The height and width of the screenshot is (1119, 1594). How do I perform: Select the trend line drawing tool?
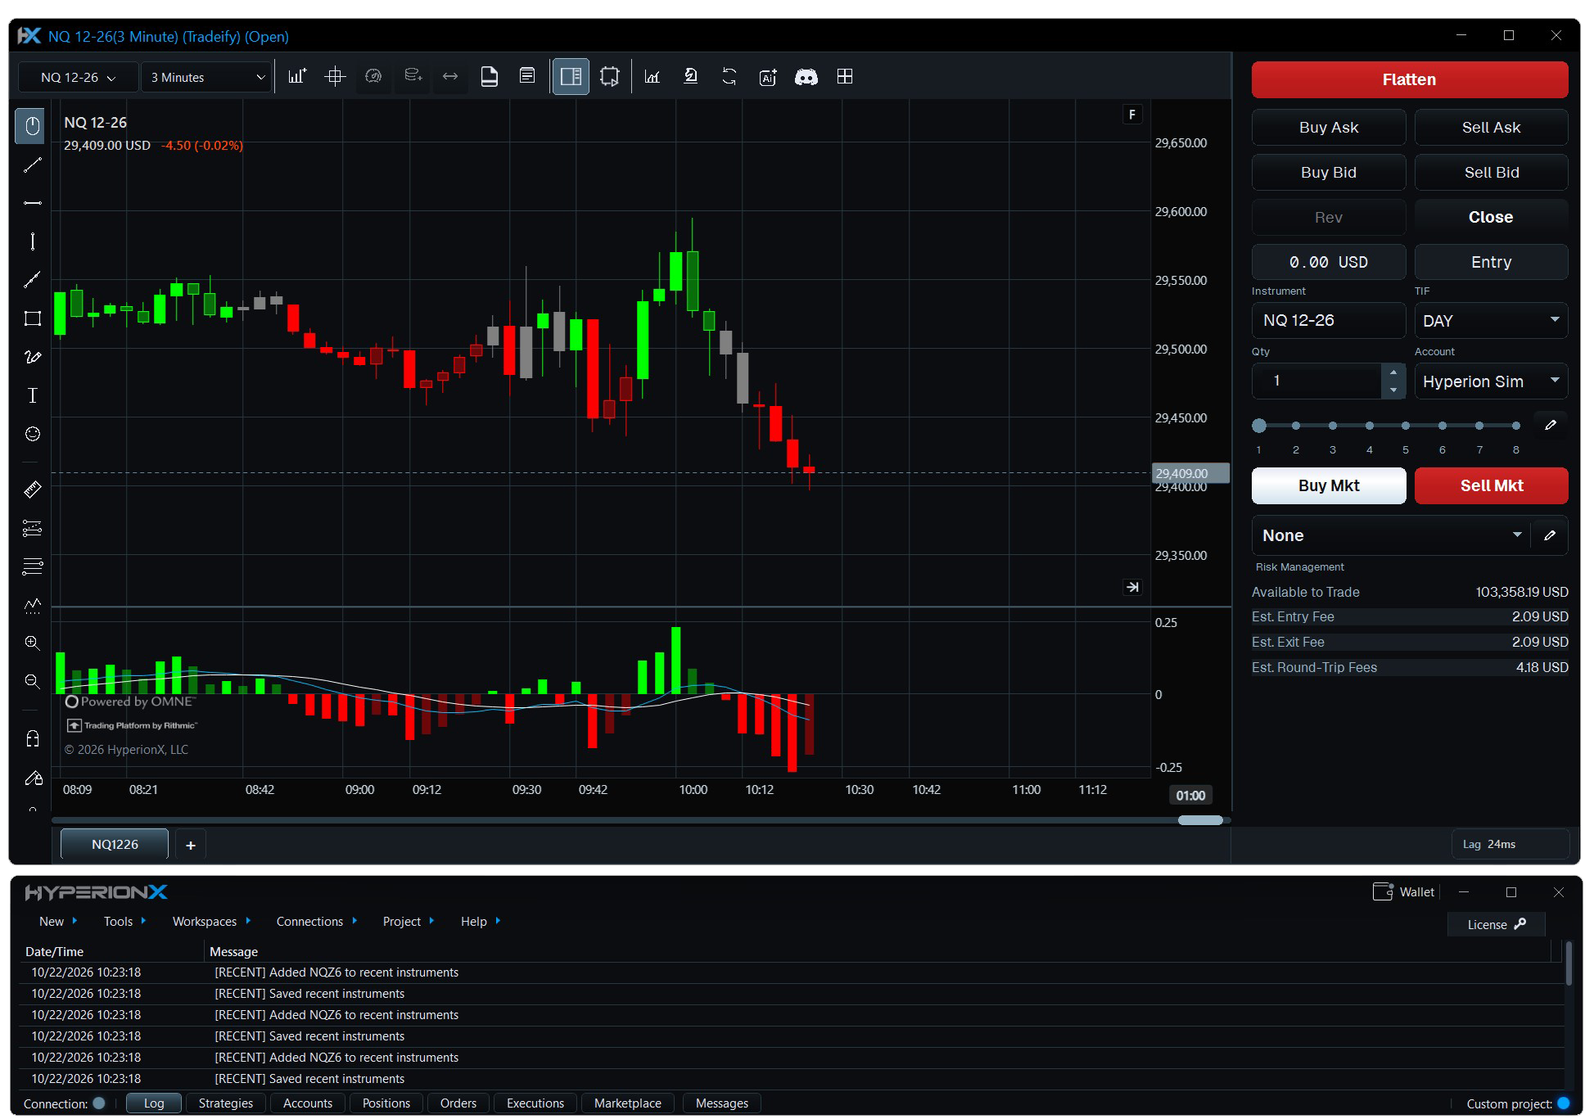click(32, 165)
